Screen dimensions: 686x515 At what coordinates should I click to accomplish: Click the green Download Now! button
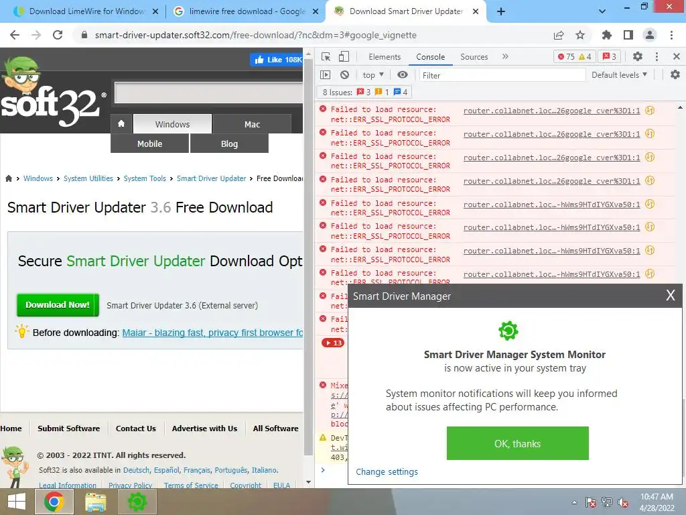[x=58, y=305]
